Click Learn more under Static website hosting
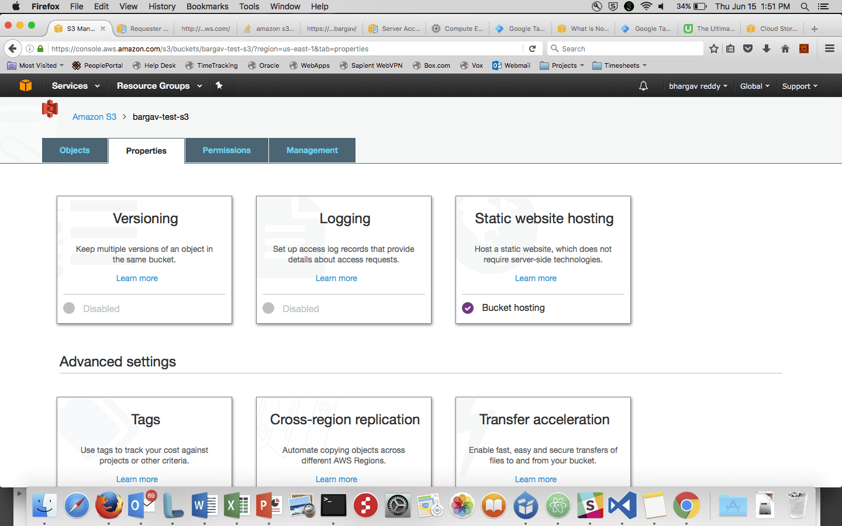The image size is (842, 526). pos(536,278)
